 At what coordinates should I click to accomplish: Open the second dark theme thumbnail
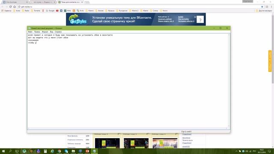tap(136, 143)
